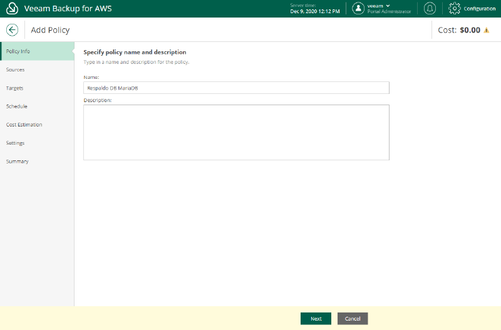This screenshot has width=501, height=330.
Task: Open the Settings step
Action: pos(37,143)
